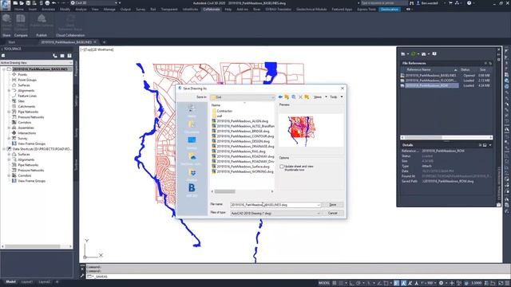Click Up one level folder icon
511x287 pixels.
(x=287, y=97)
